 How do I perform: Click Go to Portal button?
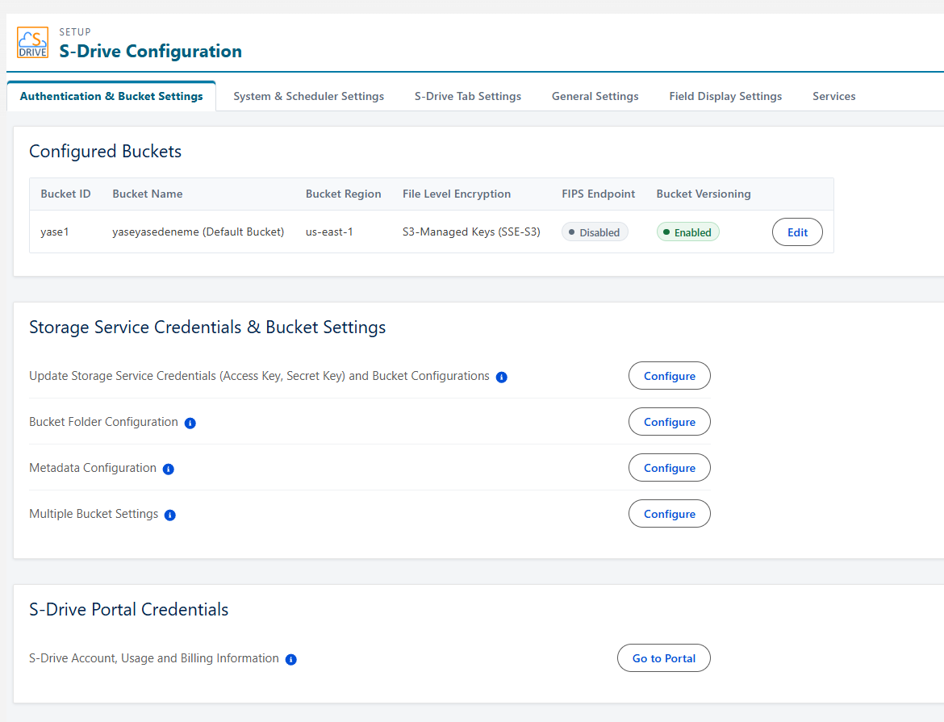[664, 658]
